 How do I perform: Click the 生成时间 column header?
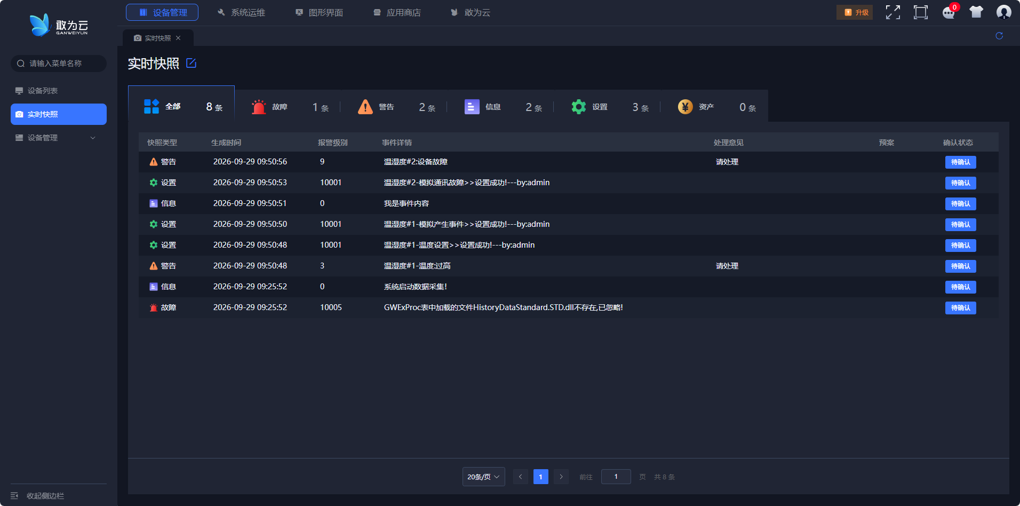(x=226, y=143)
